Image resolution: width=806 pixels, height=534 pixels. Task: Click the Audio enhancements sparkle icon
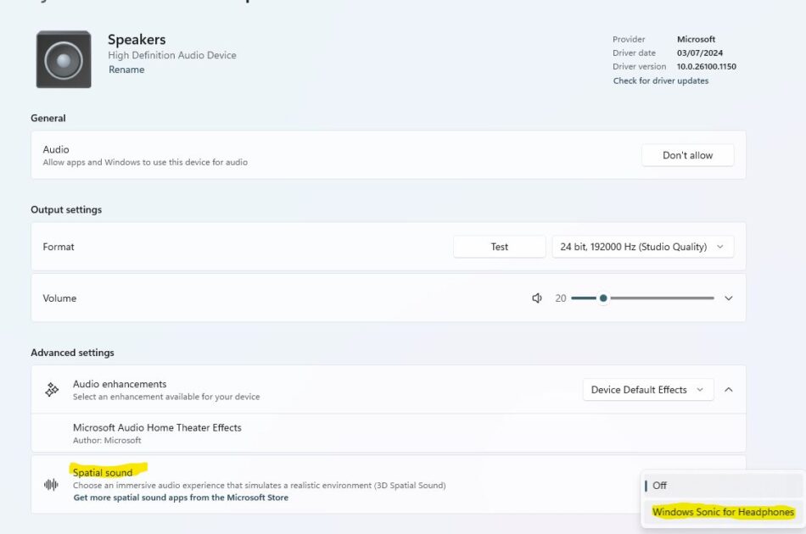coord(52,390)
